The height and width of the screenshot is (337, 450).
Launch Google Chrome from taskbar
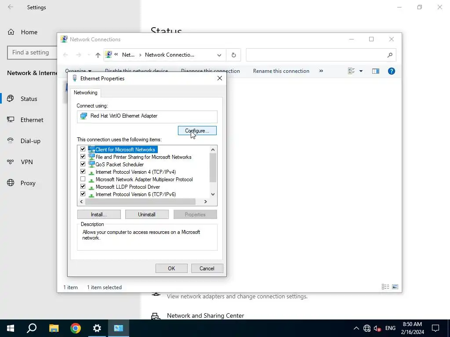pos(76,328)
